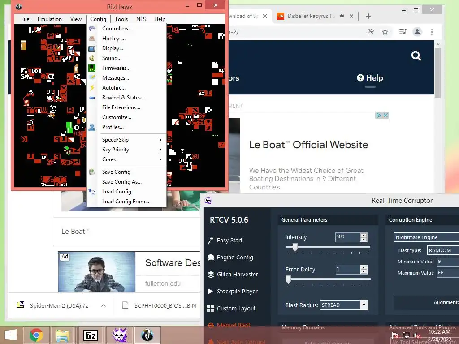Open Profiles from the Config menu
This screenshot has width=459, height=344.
[126, 127]
